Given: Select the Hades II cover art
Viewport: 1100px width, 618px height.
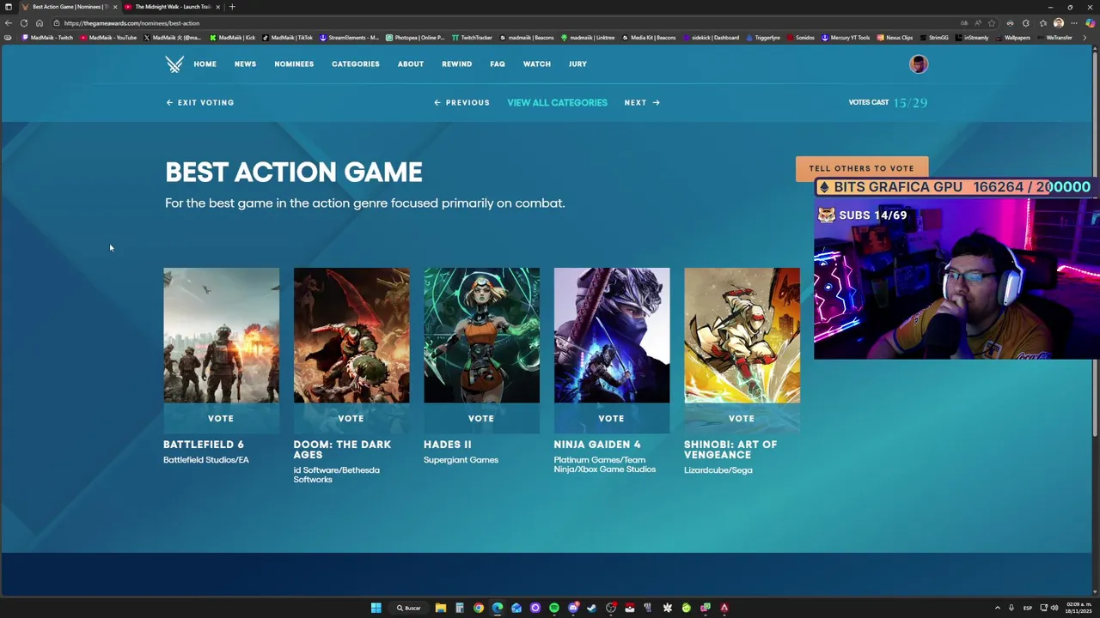Looking at the screenshot, I should click(481, 336).
